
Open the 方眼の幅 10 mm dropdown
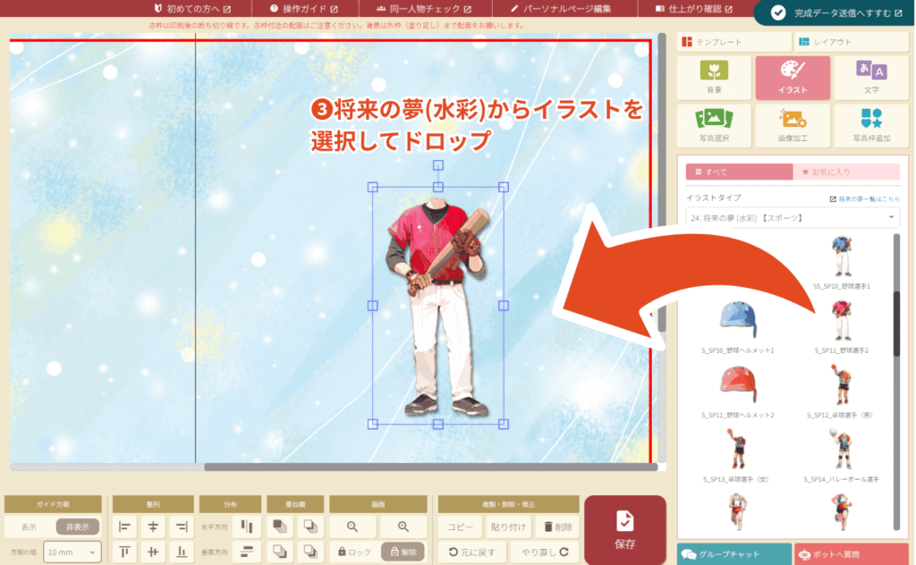(x=72, y=552)
